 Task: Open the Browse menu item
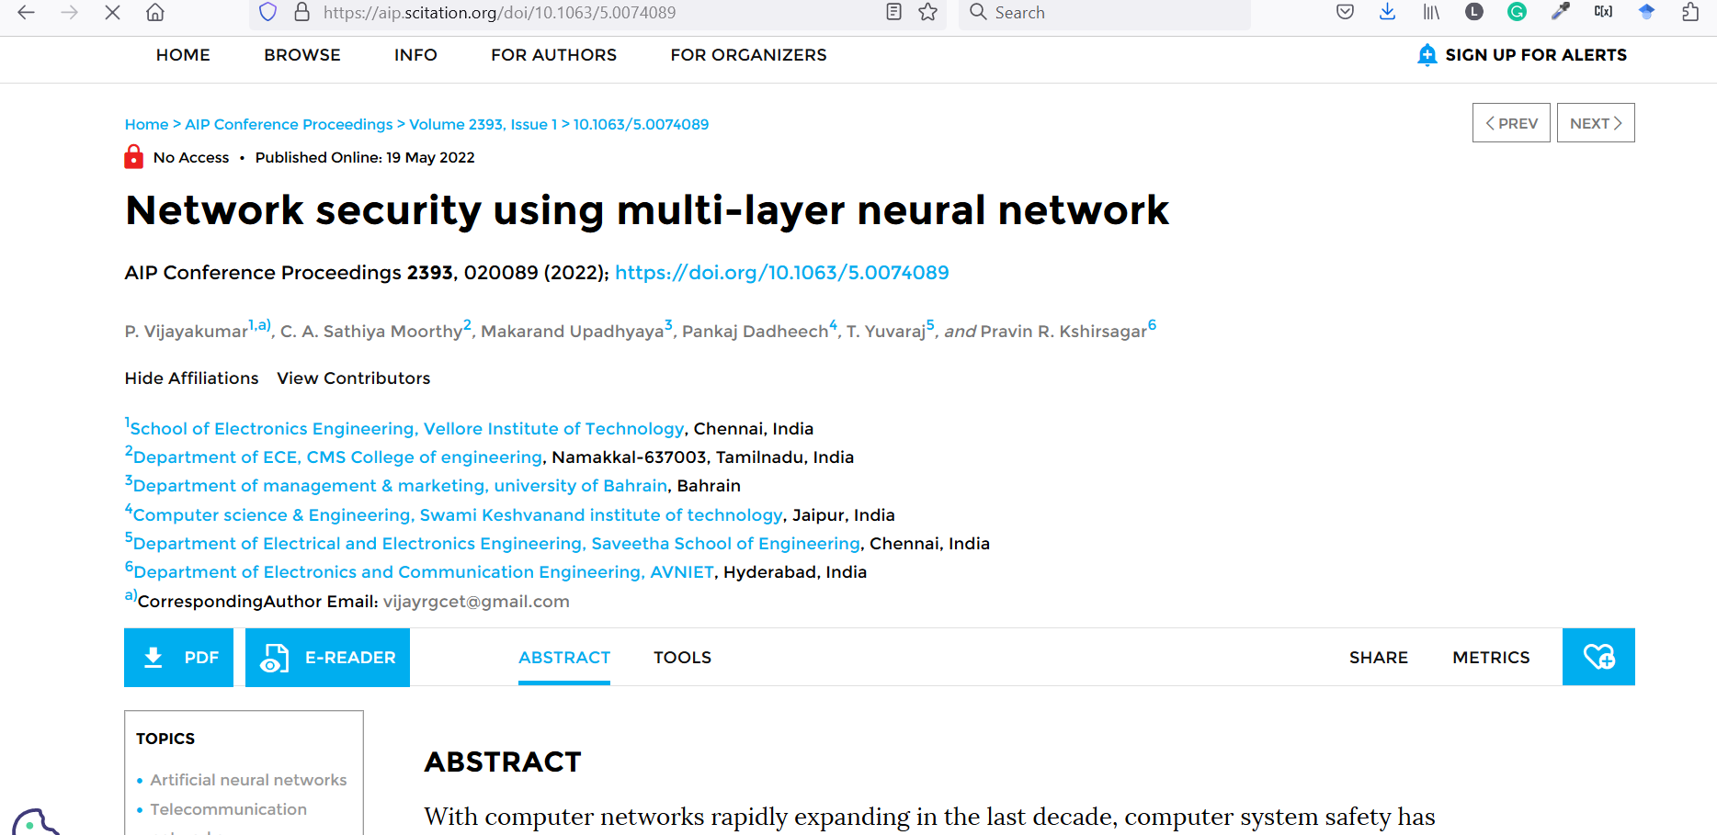301,55
